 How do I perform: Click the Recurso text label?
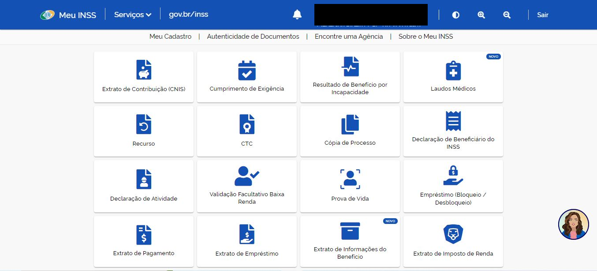(x=144, y=144)
